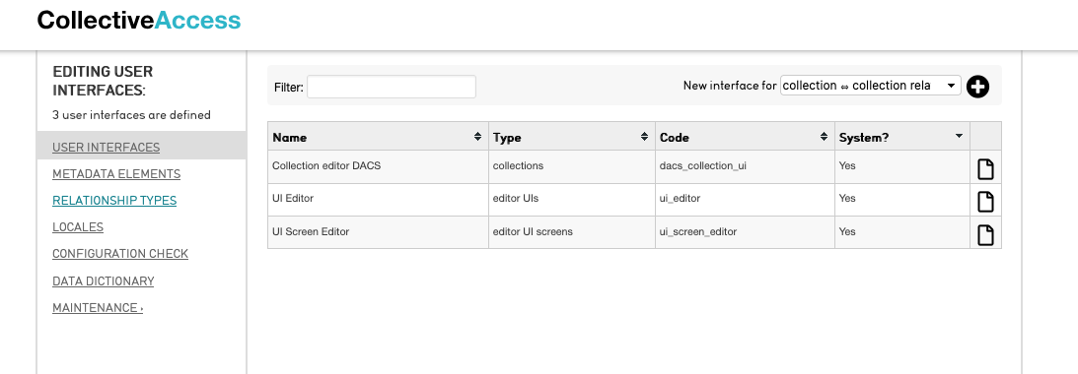
Task: Sort table by Code column arrows
Action: [824, 137]
